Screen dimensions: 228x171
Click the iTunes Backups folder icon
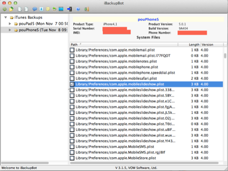(x=11, y=17)
